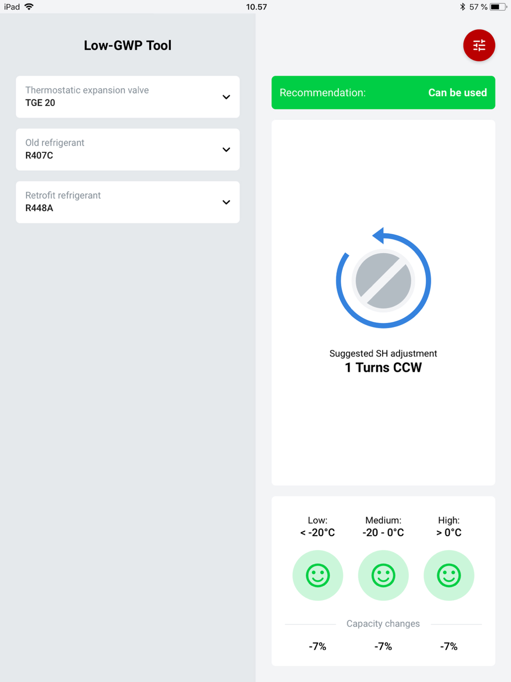Select the Medium temperature smiley face
The image size is (511, 682).
(383, 575)
